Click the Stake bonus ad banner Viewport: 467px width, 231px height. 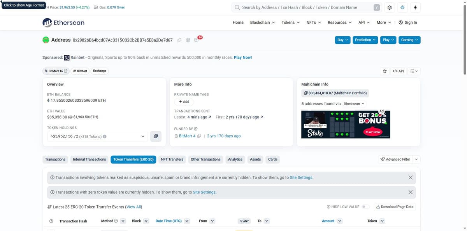(x=346, y=124)
